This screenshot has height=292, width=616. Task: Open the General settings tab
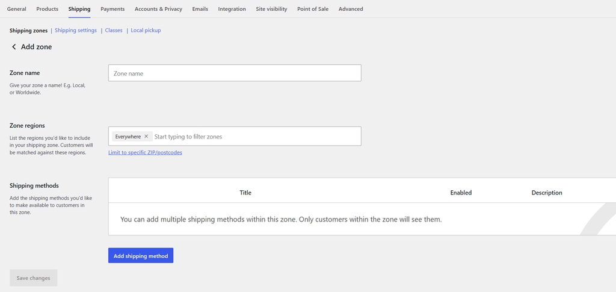pos(16,8)
